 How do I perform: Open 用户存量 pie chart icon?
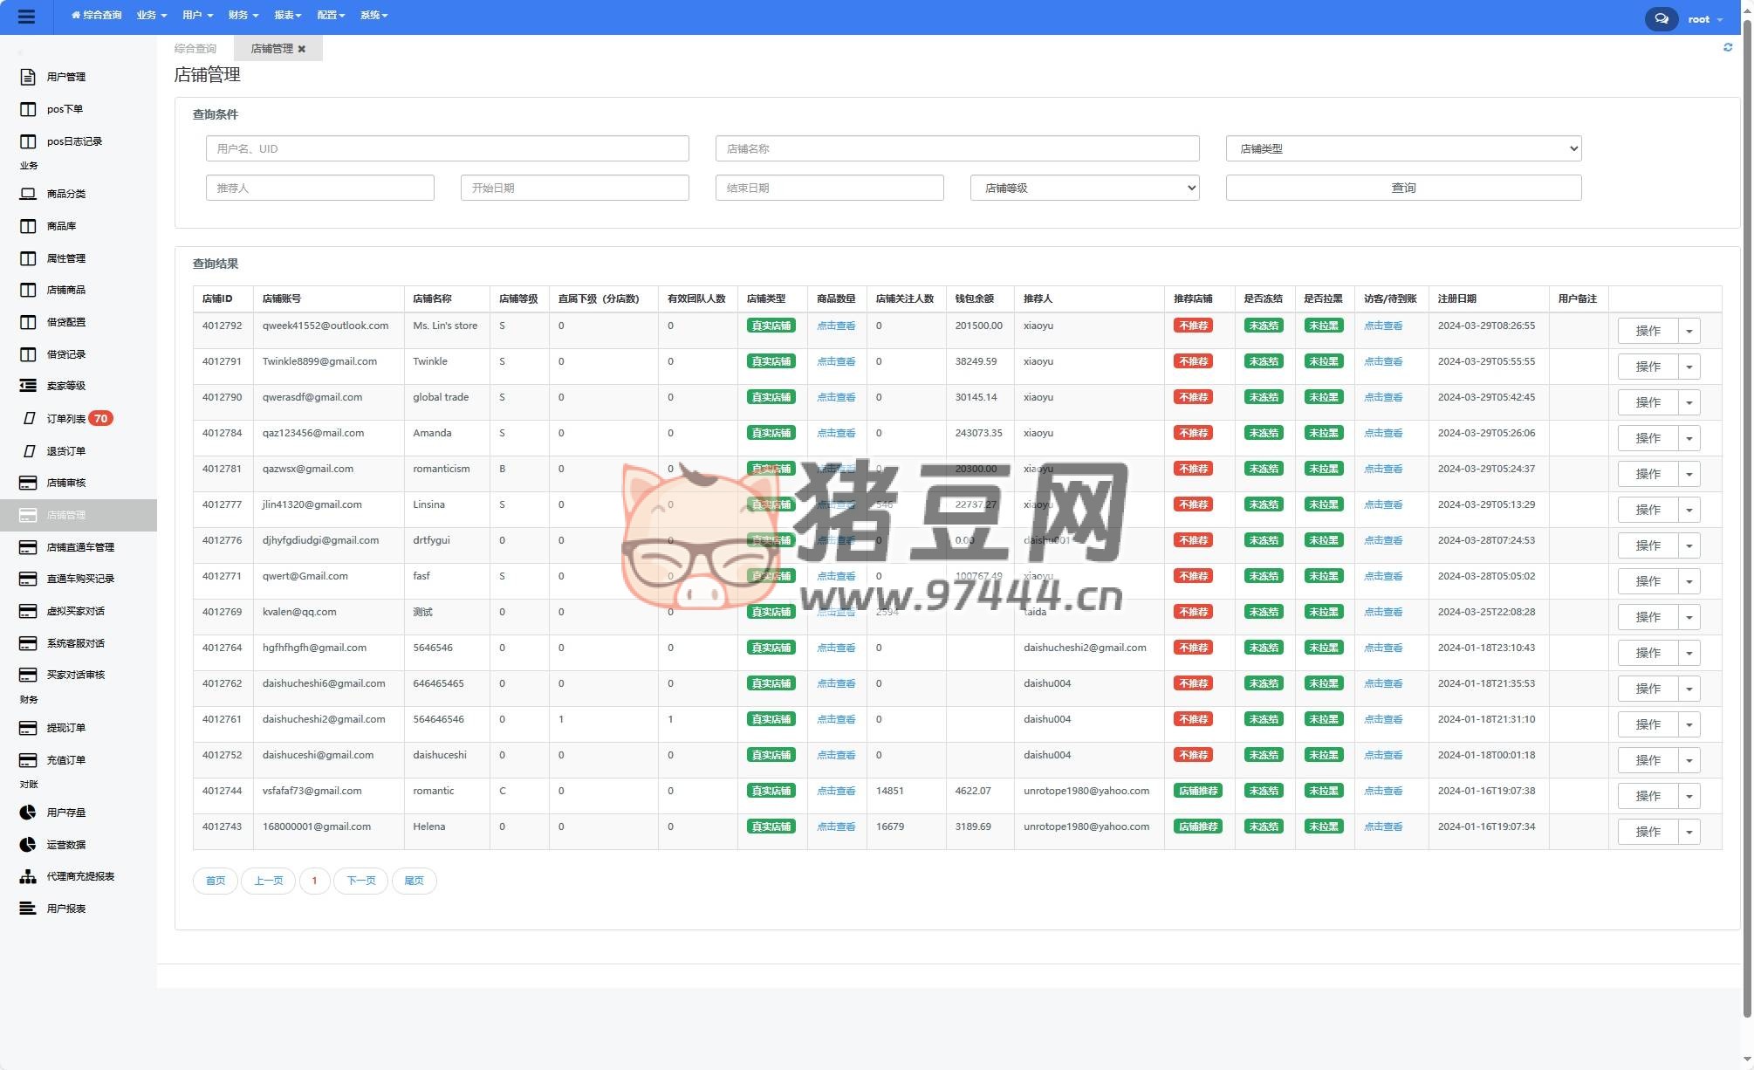[x=28, y=813]
